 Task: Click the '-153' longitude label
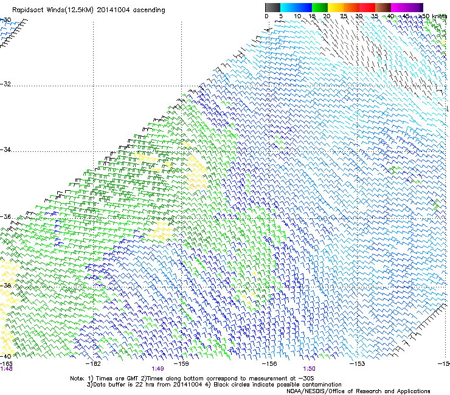(358, 364)
